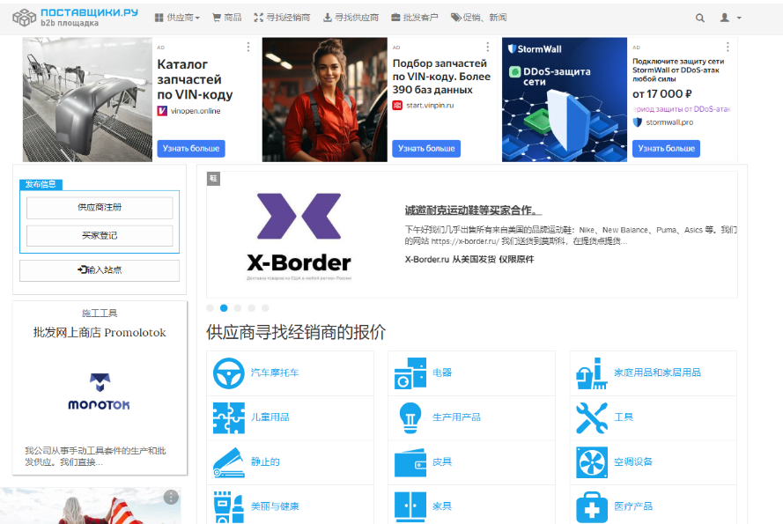Click the Молоток logo in the sidebar card

tap(99, 392)
